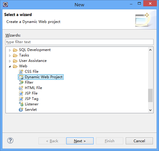
Task: Click the wizard list scrollbar thumb
Action: coord(151,95)
